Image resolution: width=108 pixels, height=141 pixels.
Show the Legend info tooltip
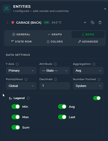[x=28, y=98]
